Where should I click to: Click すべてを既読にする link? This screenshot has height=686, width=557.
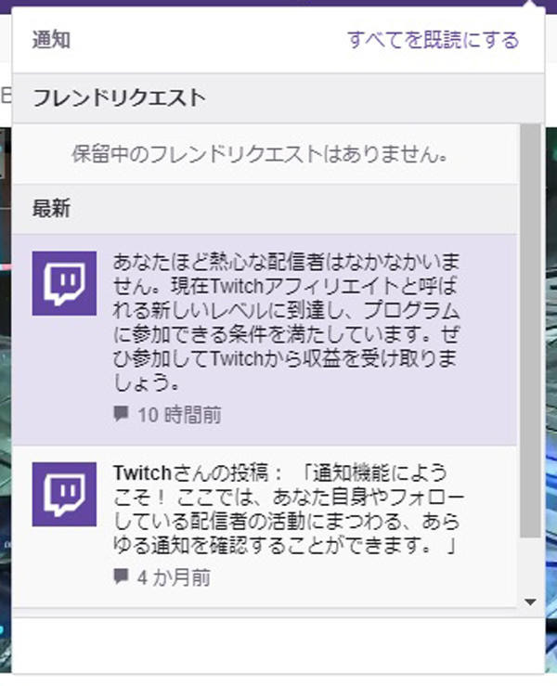[433, 40]
